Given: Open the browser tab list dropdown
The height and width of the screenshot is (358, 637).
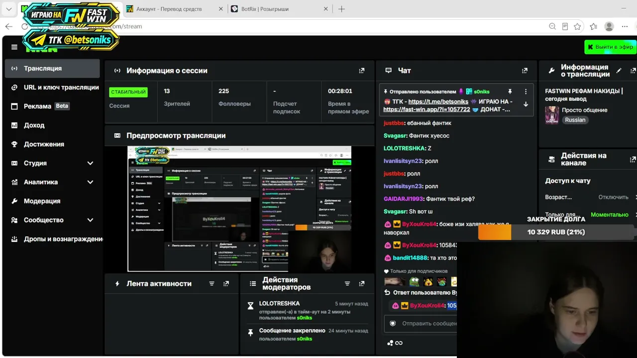Looking at the screenshot, I should pos(9,9).
